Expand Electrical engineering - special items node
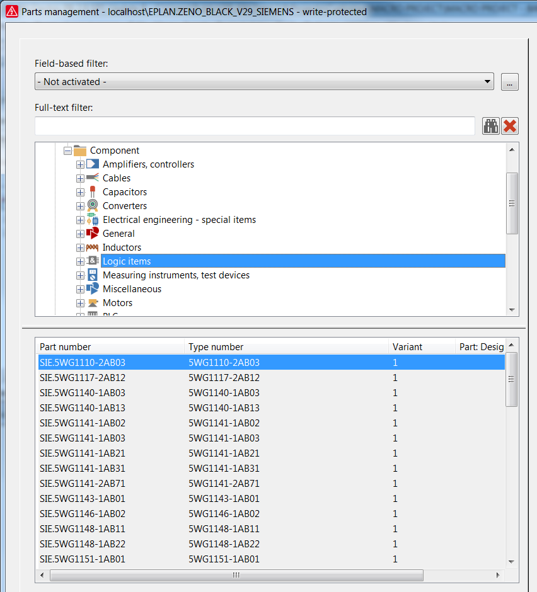The image size is (537, 592). pos(80,220)
